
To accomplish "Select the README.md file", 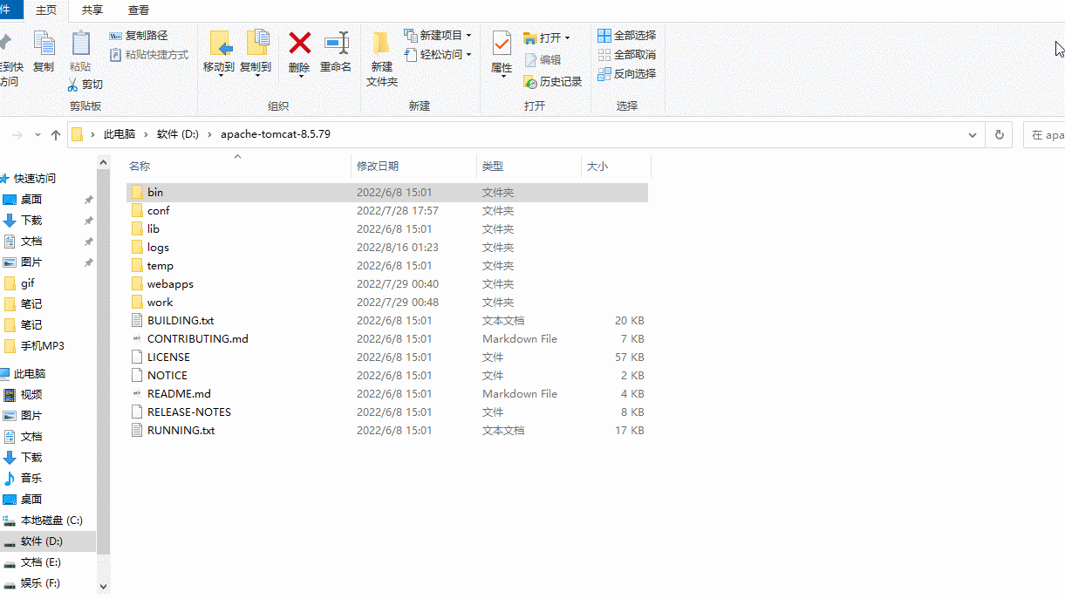I will 387,393.
